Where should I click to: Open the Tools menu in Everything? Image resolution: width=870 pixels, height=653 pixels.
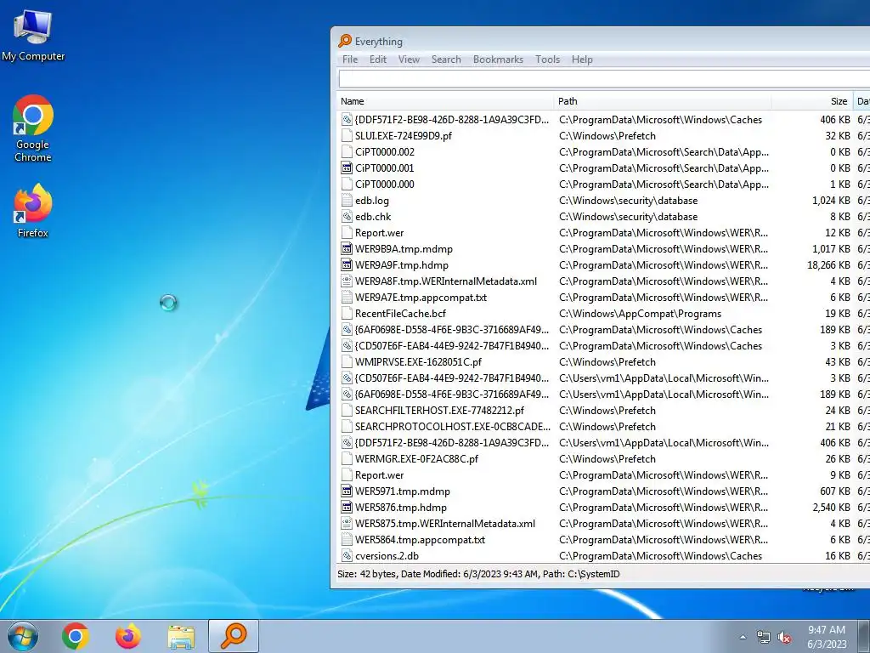pos(547,60)
